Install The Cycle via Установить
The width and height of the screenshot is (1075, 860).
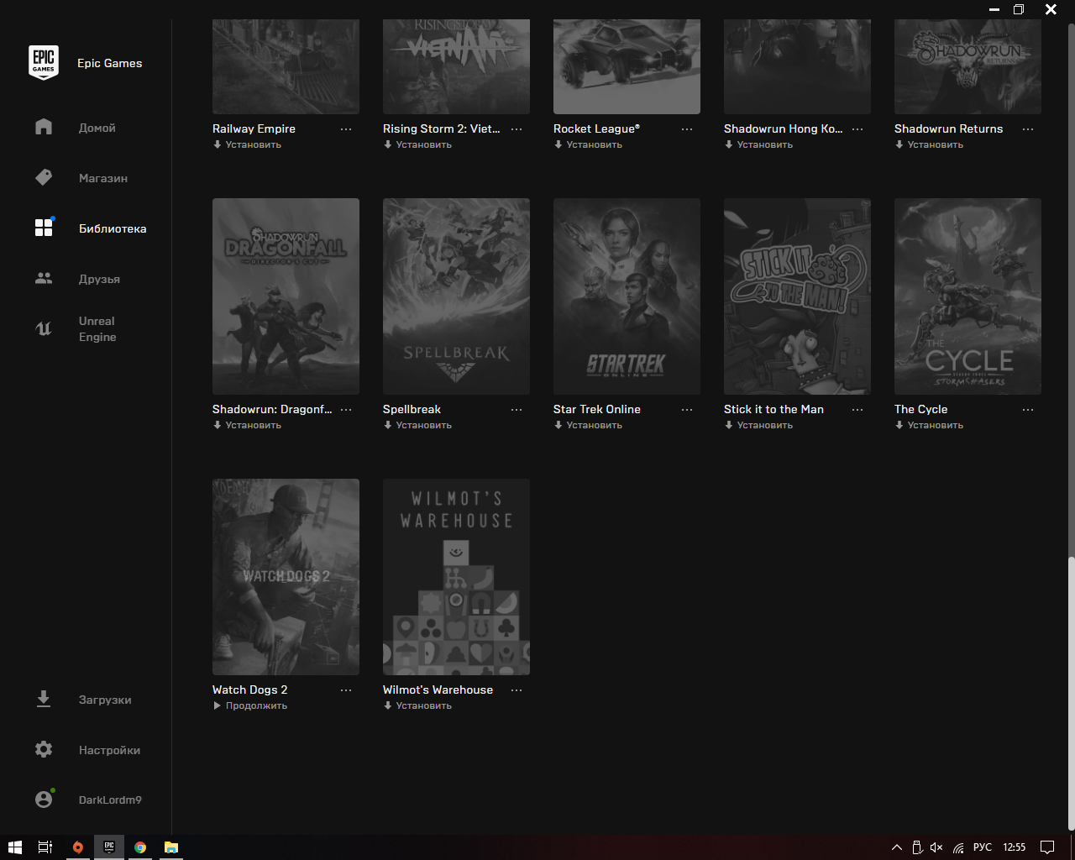point(929,425)
